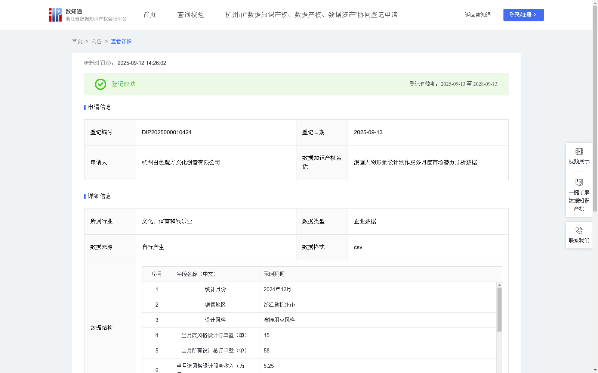The width and height of the screenshot is (598, 373).
Task: Click the 查看详情 breadcrumb
Action: 121,41
